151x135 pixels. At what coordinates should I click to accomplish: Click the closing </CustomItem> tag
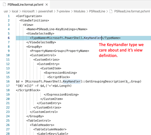point(52,99)
